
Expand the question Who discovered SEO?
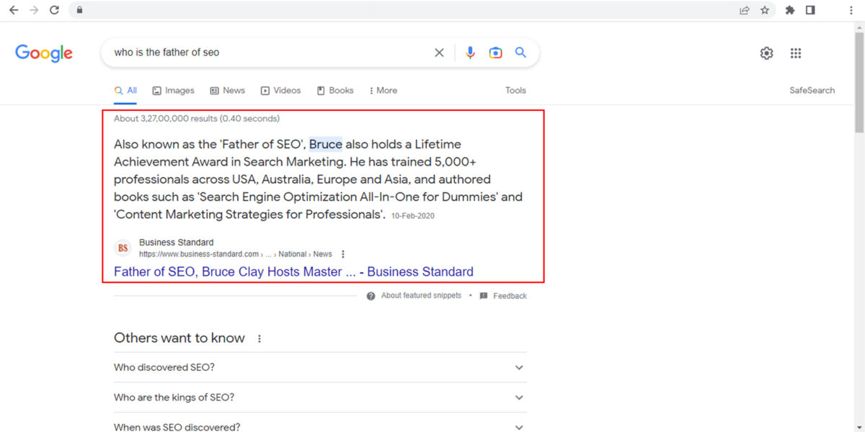(518, 367)
